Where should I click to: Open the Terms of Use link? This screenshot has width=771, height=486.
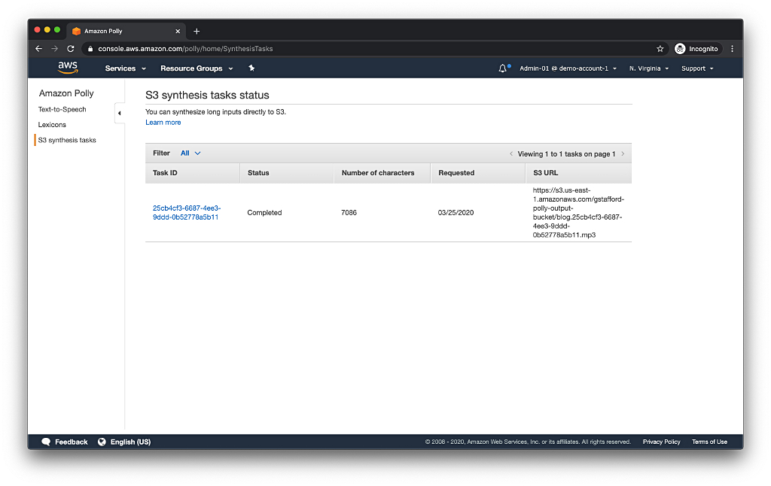(x=709, y=442)
